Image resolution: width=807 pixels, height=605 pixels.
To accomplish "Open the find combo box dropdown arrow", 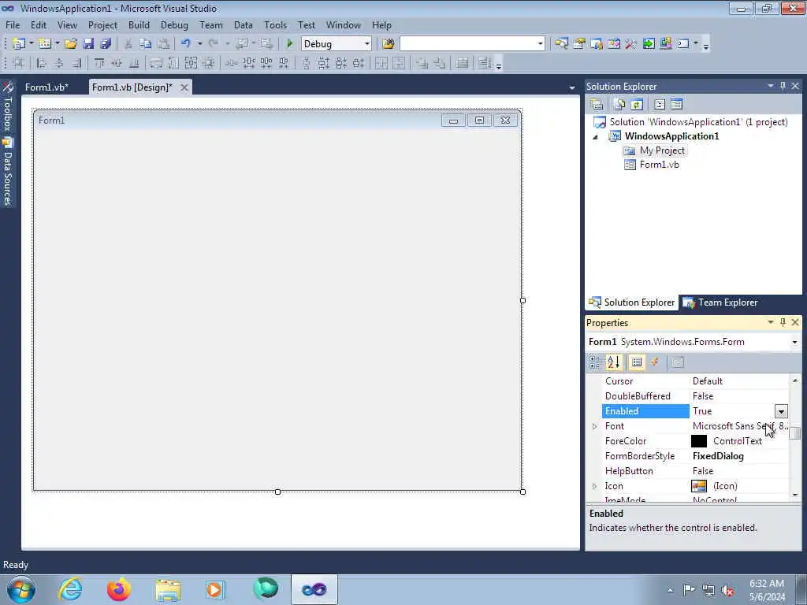I will tap(540, 44).
